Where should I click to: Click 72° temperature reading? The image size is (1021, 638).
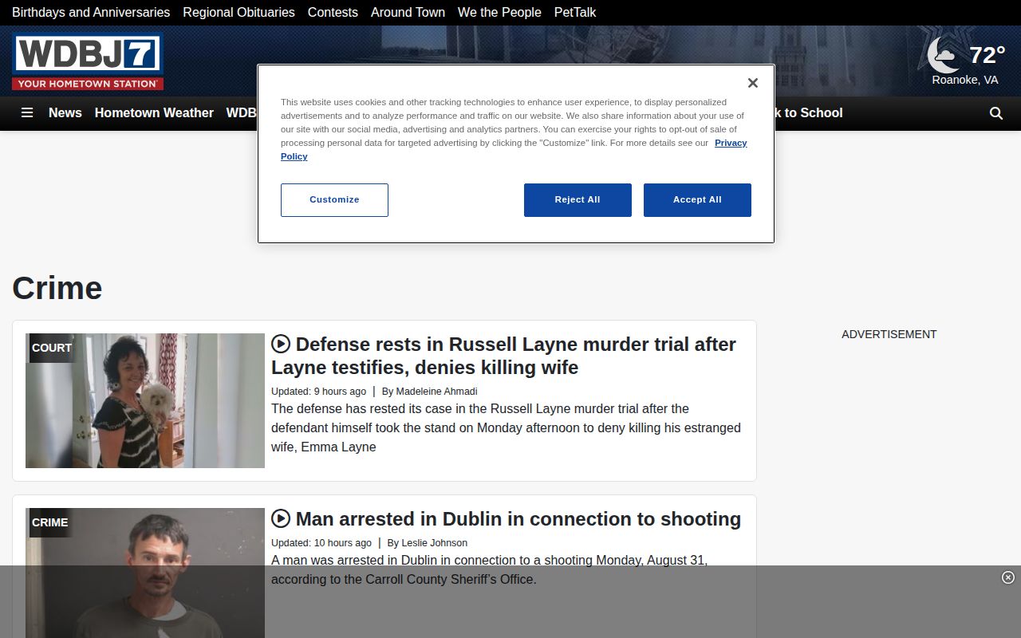[987, 54]
